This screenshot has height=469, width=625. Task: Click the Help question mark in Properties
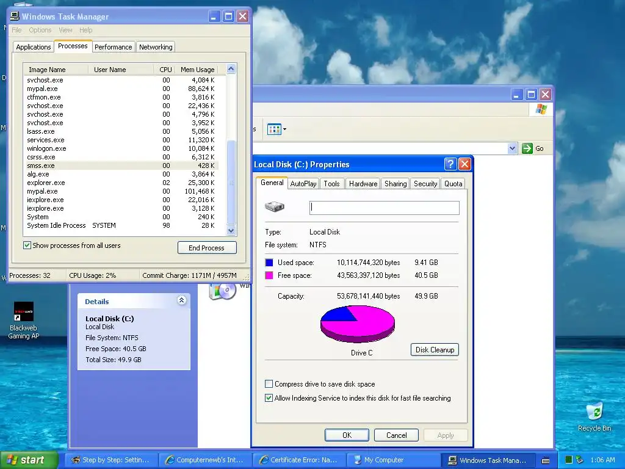click(x=450, y=164)
